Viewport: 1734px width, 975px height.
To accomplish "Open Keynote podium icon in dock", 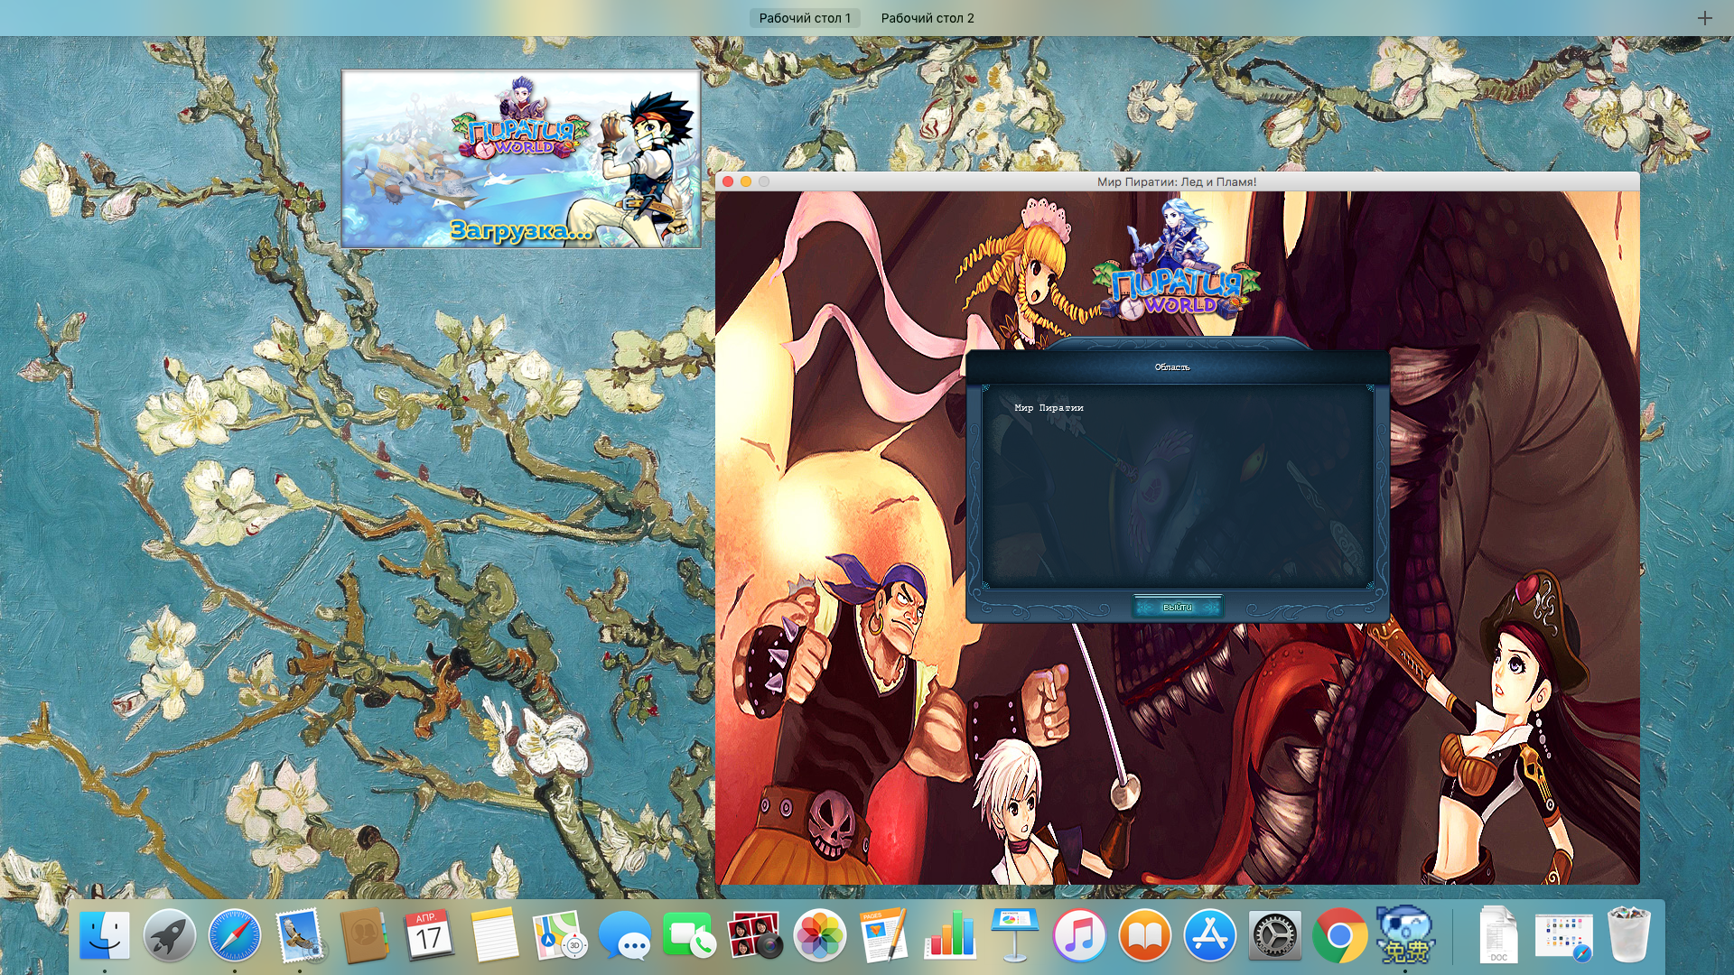I will tap(1014, 935).
